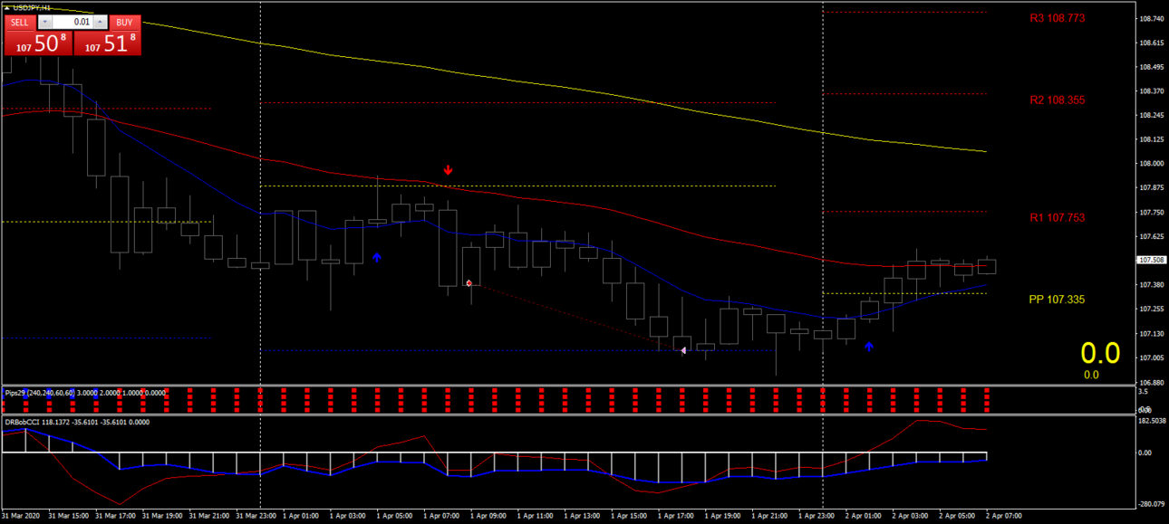Screen dimensions: 1169x524
Task: Click the 0.01 lot volume field
Action: (72, 23)
